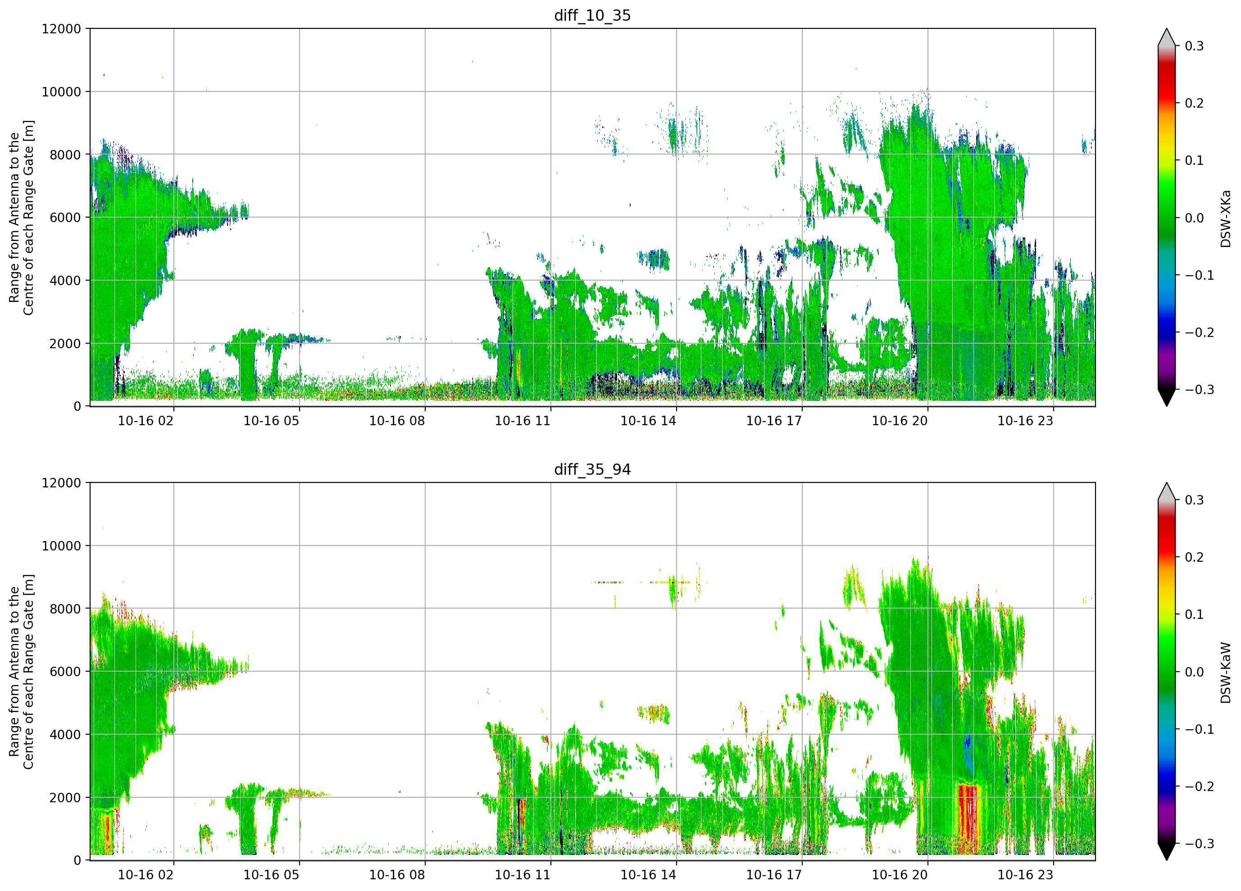Image resolution: width=1241 pixels, height=891 pixels.
Task: Click the '10-16 17' x-tick under diff_35_94
Action: [774, 875]
